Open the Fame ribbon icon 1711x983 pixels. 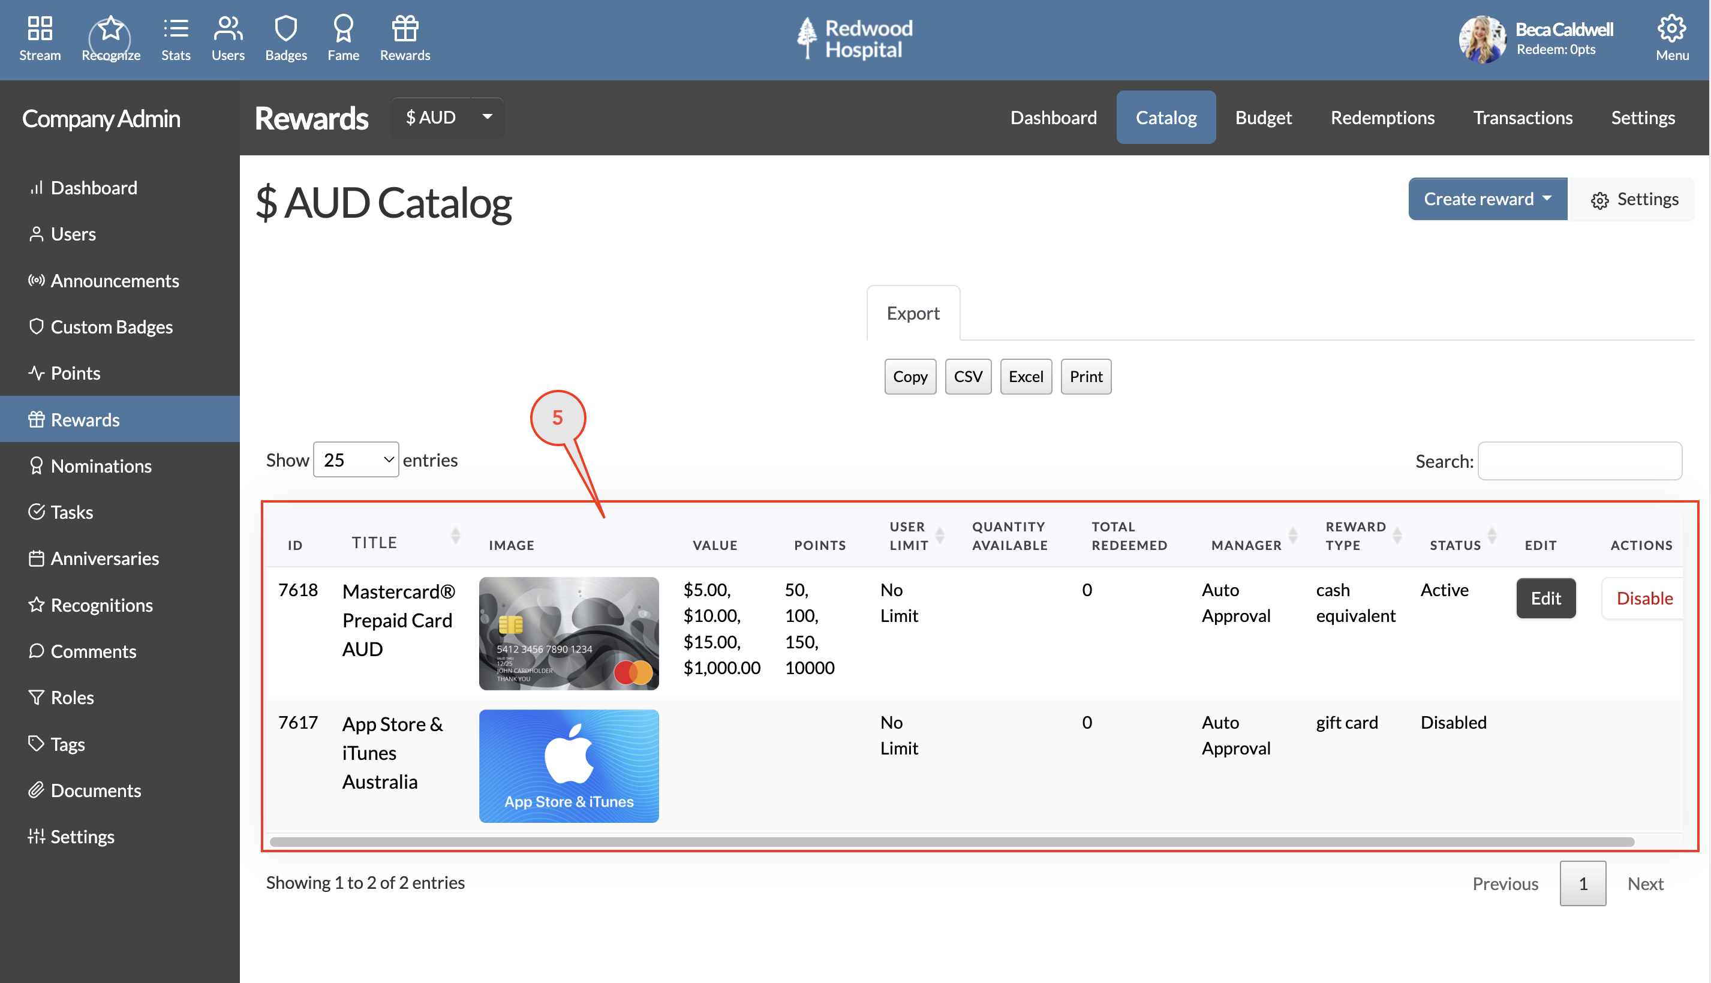tap(343, 38)
